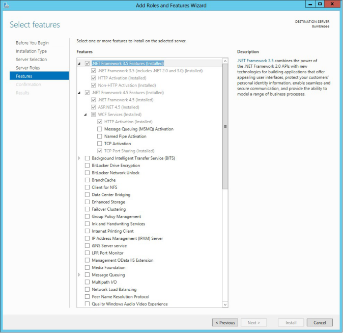The height and width of the screenshot is (333, 343).
Task: Click the wizard title bar app icon
Action: tap(6, 5)
